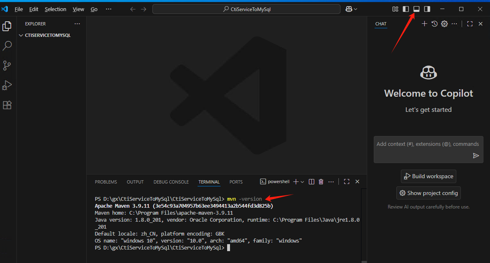The image size is (490, 263).
Task: Toggle the bottom panel visibility
Action: click(416, 9)
